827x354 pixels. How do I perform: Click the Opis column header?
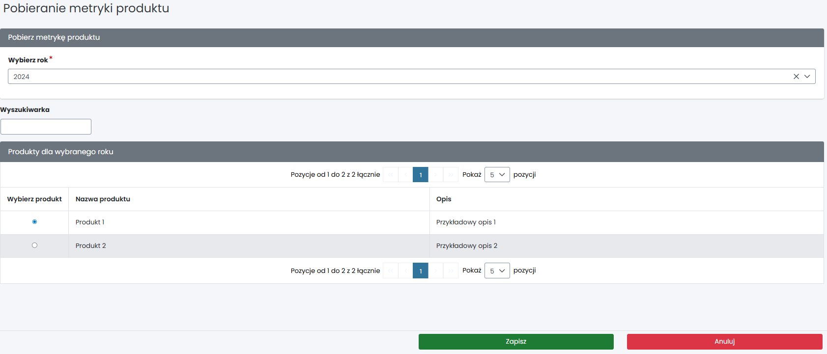pyautogui.click(x=444, y=199)
